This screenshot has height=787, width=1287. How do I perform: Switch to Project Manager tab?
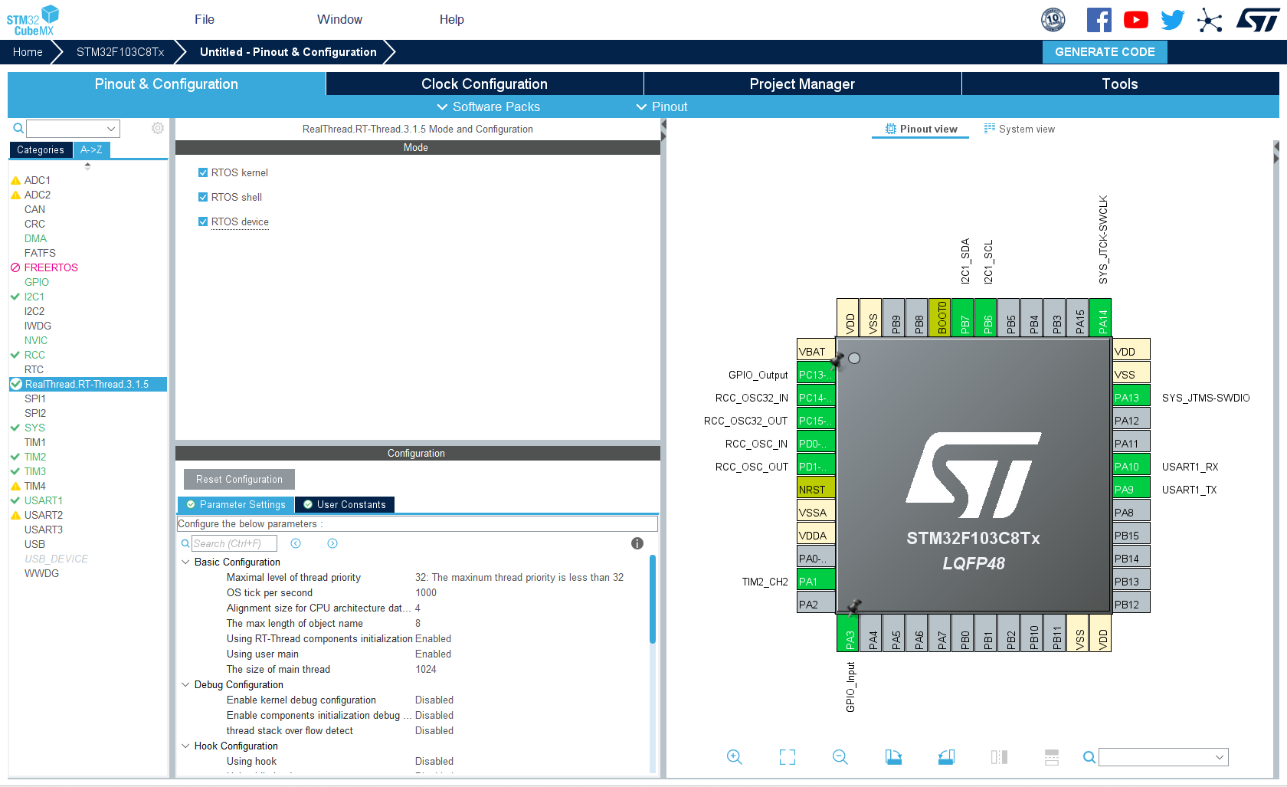coord(802,84)
